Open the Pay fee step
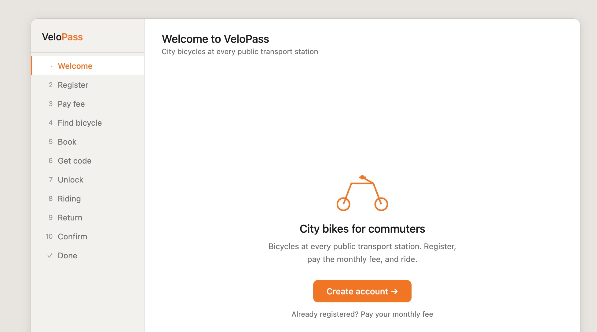597x332 pixels. 71,104
